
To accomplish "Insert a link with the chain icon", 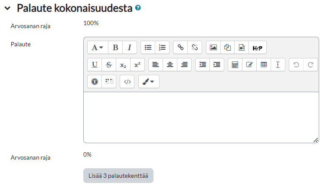I will [180, 48].
